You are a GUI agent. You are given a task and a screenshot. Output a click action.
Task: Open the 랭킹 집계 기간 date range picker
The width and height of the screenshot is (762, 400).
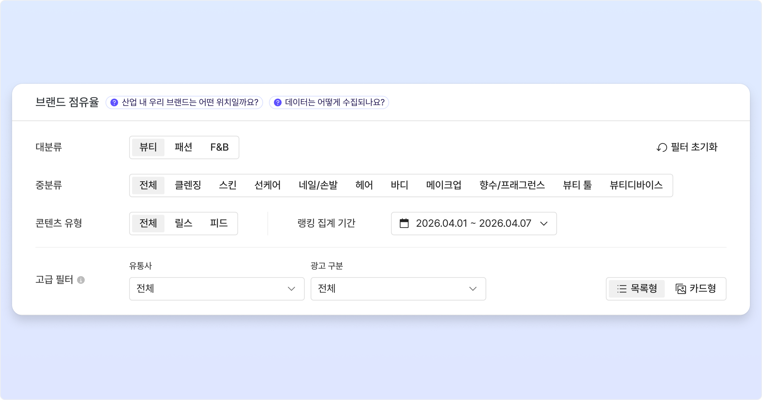pos(474,223)
